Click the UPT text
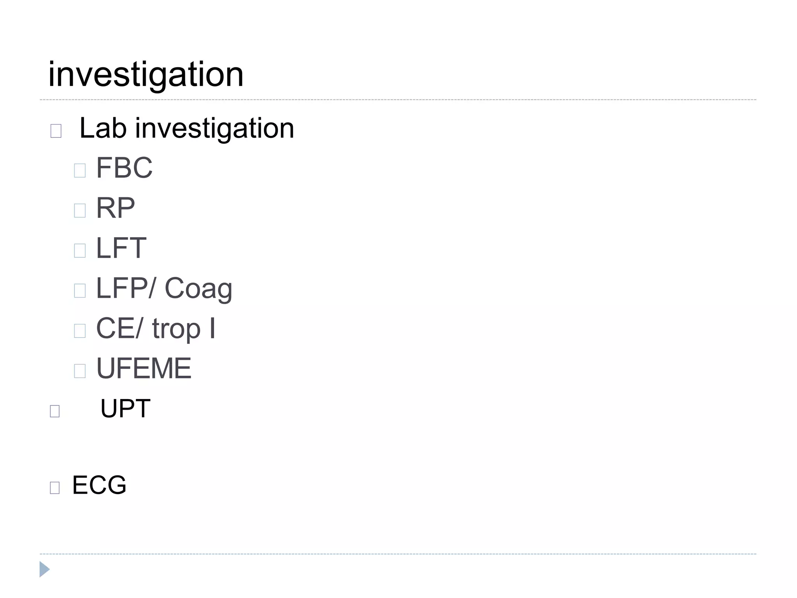 point(125,408)
